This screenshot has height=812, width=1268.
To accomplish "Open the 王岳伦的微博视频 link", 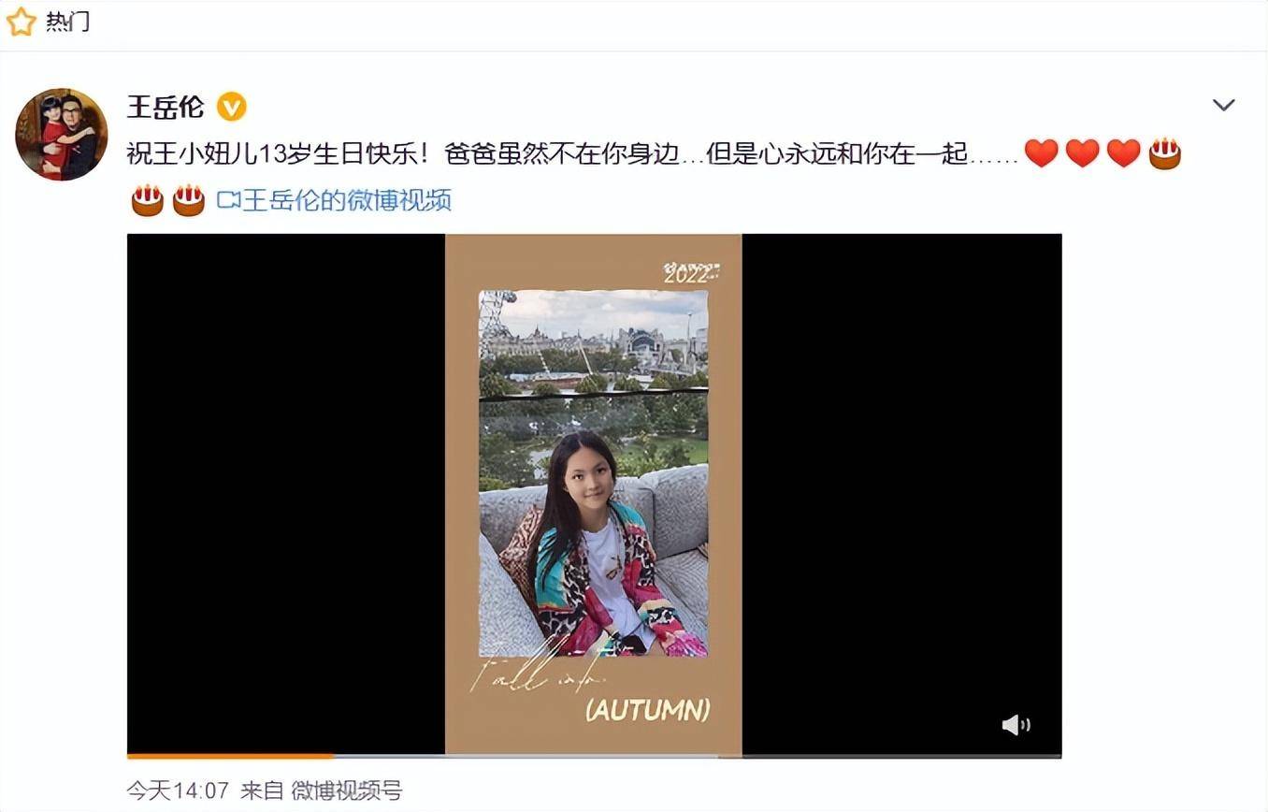I will (x=347, y=200).
